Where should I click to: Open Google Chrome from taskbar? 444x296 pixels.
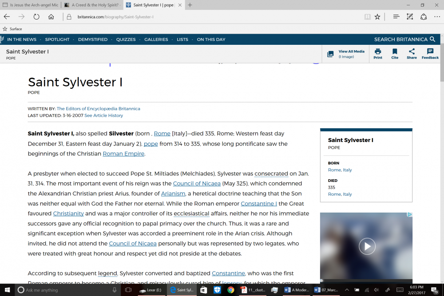click(x=230, y=290)
